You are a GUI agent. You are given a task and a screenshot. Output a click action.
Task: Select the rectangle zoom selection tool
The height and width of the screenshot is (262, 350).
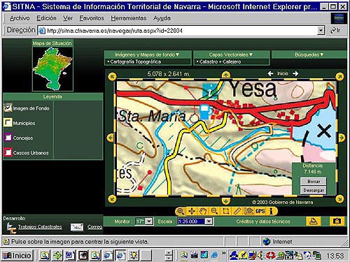(x=225, y=211)
